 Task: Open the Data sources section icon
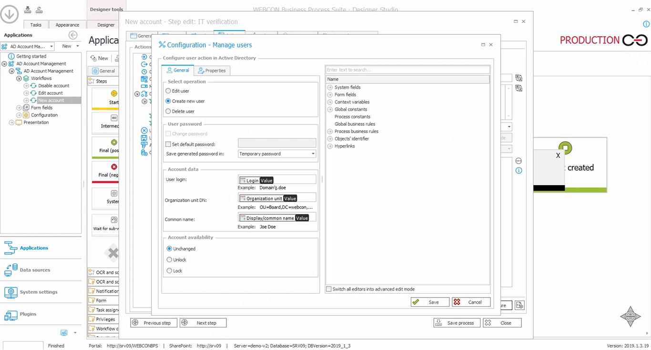coord(10,270)
